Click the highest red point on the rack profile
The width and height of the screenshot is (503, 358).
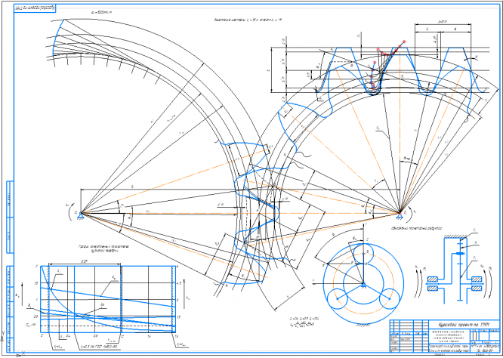[x=404, y=41]
